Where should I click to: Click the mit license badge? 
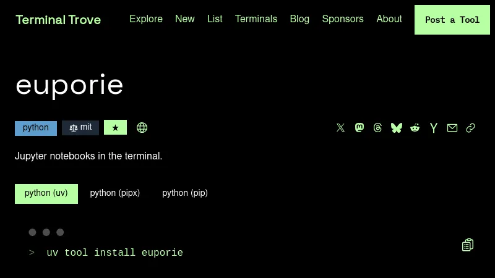click(80, 128)
